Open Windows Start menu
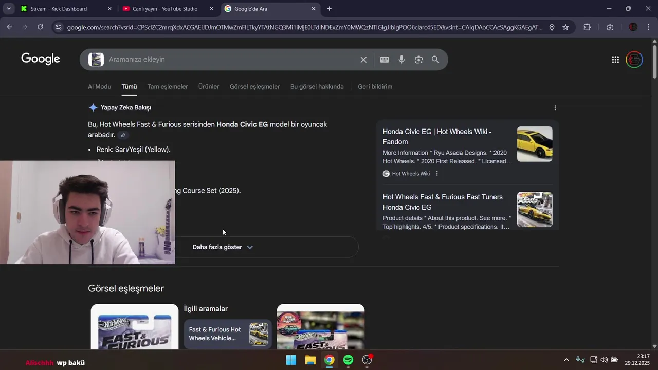The height and width of the screenshot is (370, 658). pos(291,360)
